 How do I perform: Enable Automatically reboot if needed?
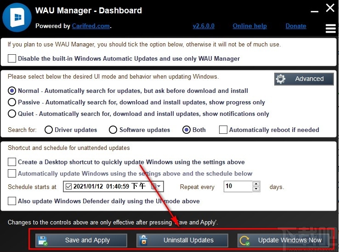(x=223, y=130)
